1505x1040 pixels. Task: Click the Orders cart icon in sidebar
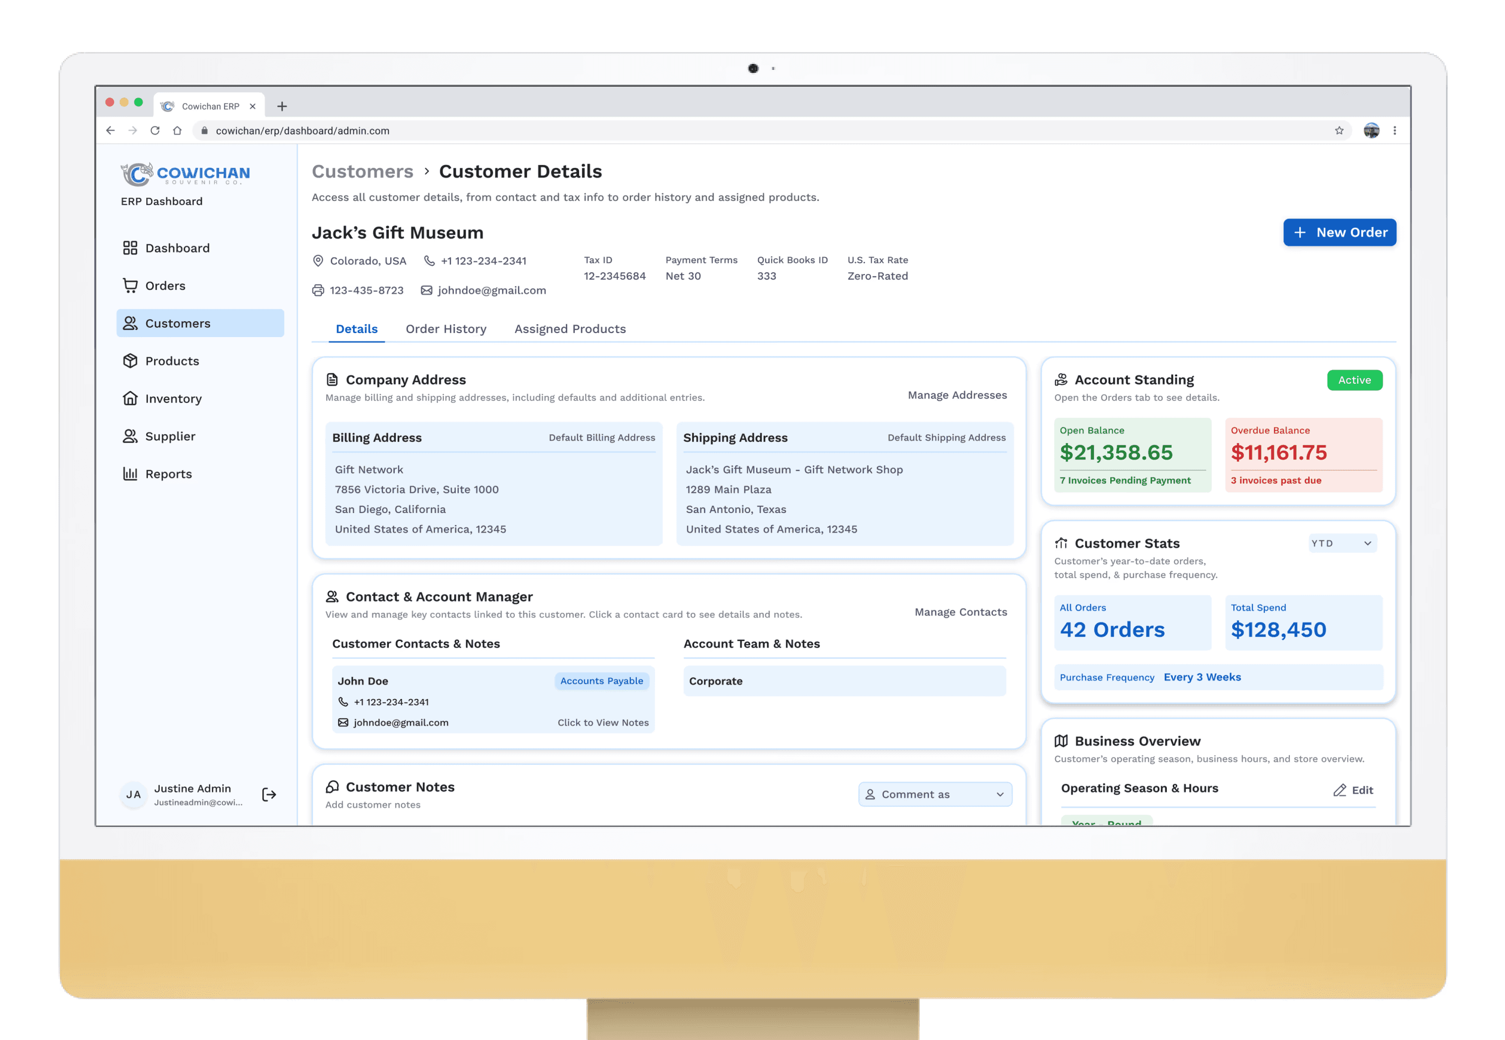(130, 286)
